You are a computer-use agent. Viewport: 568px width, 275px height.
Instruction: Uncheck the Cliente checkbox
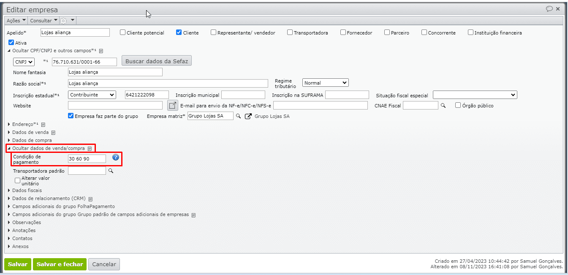coord(179,32)
